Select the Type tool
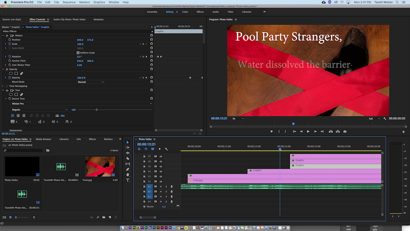Screen dimensions: 410x231 (x=128, y=180)
